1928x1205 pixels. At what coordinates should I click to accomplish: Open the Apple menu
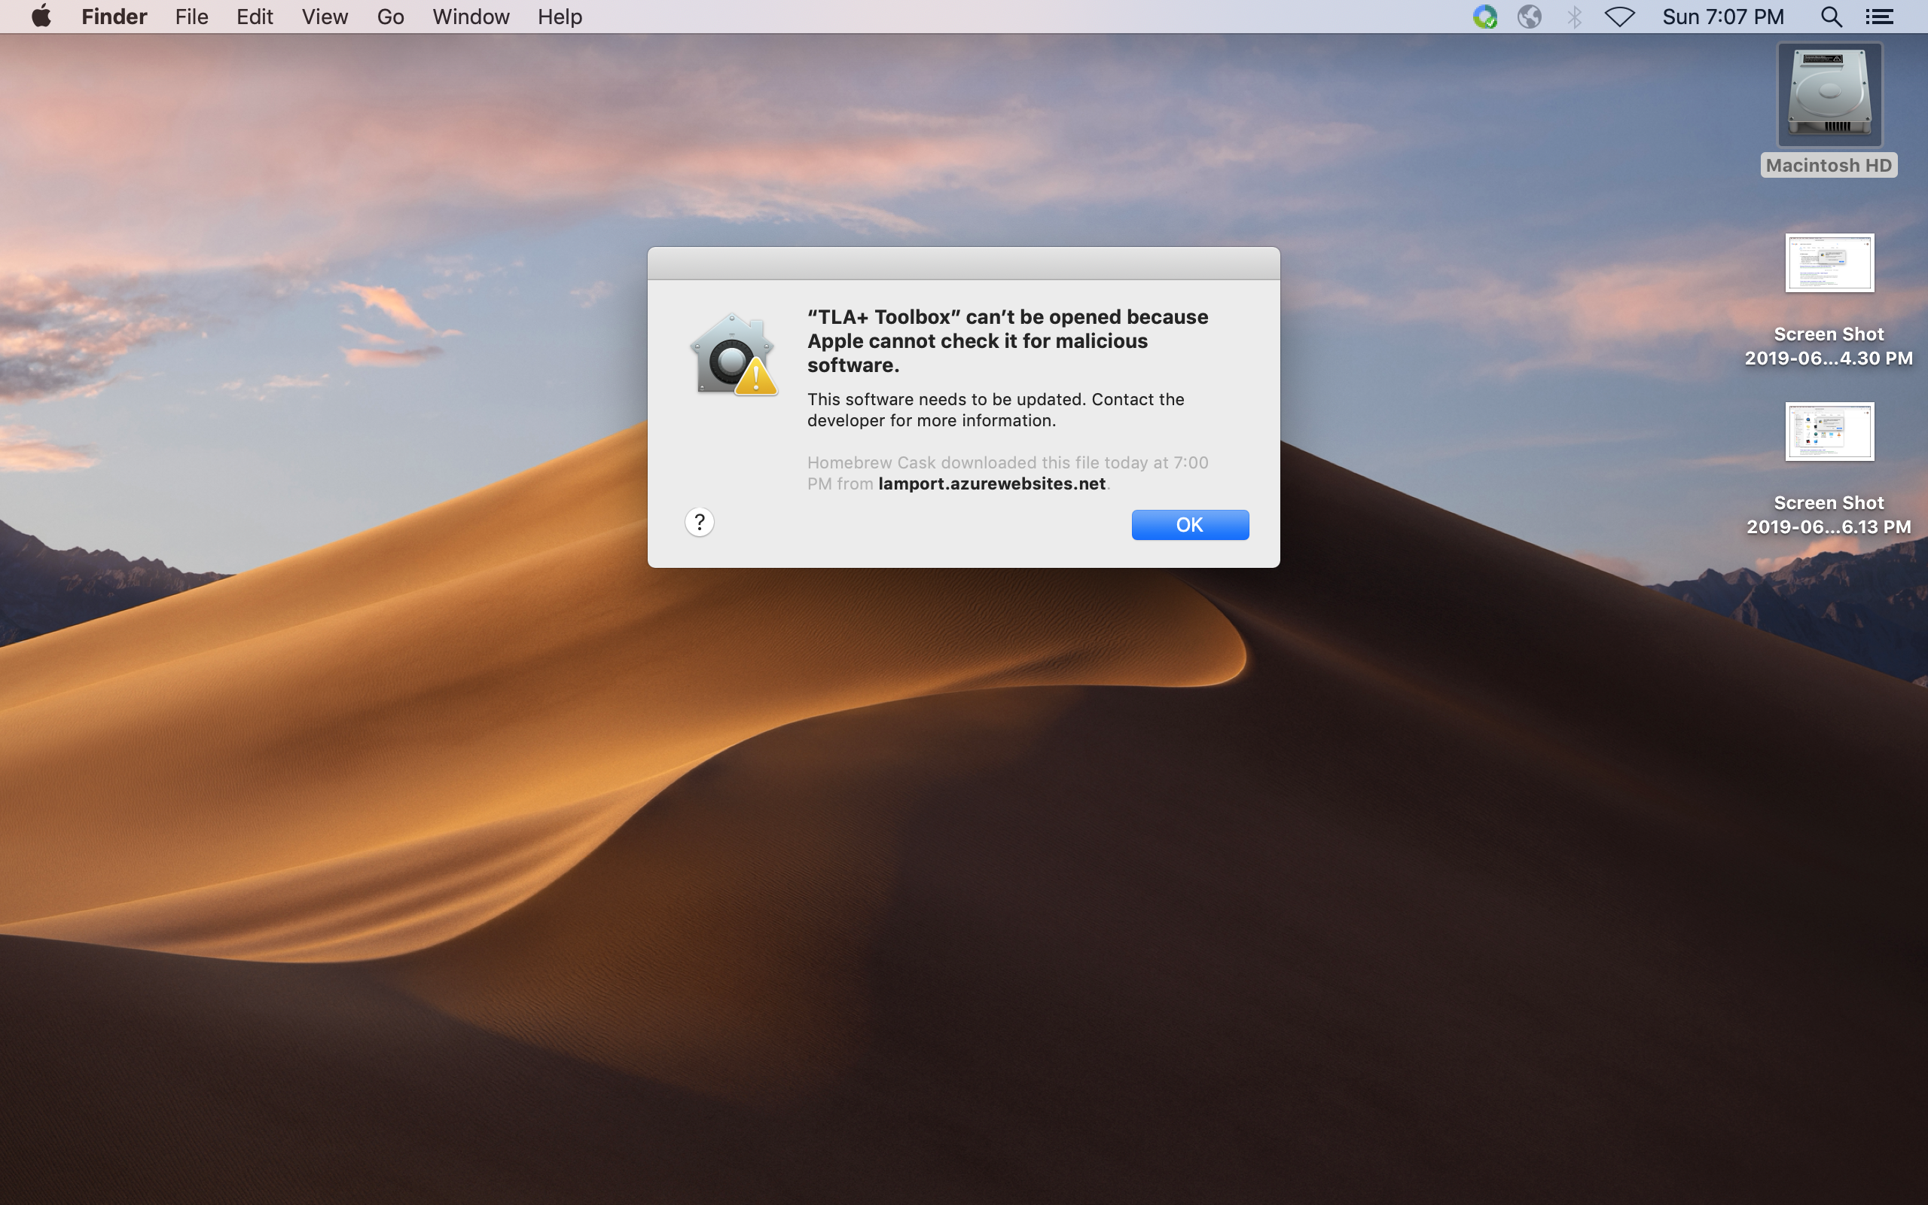click(41, 16)
